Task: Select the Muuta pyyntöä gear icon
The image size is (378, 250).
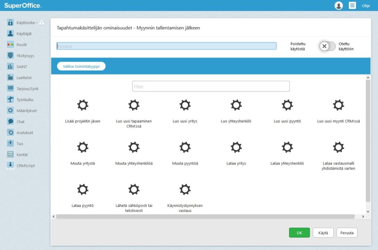Action: [x=185, y=147]
